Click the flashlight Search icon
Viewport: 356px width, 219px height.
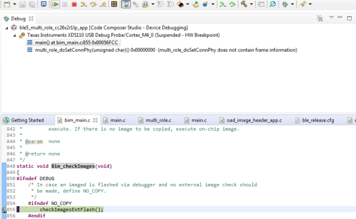303,4
